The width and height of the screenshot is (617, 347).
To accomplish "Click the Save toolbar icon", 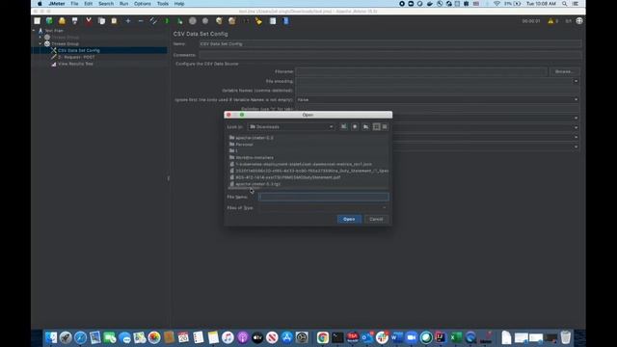I will (x=75, y=21).
